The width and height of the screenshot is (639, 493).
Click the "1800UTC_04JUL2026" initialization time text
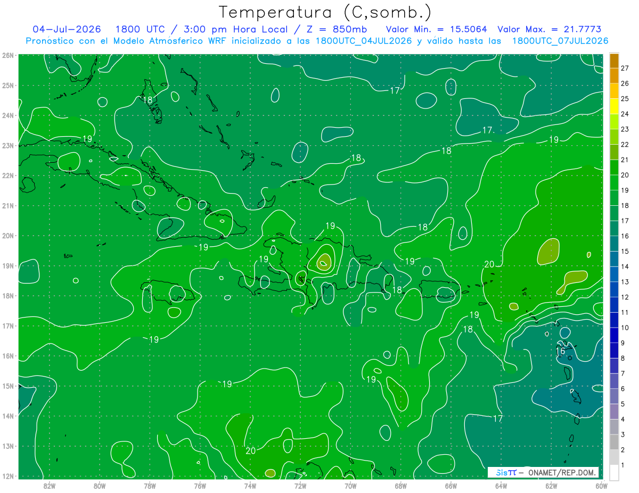[x=363, y=41]
